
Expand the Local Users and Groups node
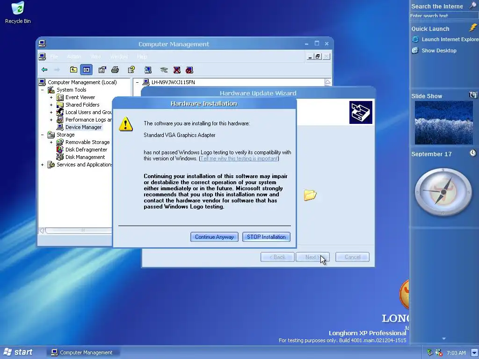coord(51,112)
